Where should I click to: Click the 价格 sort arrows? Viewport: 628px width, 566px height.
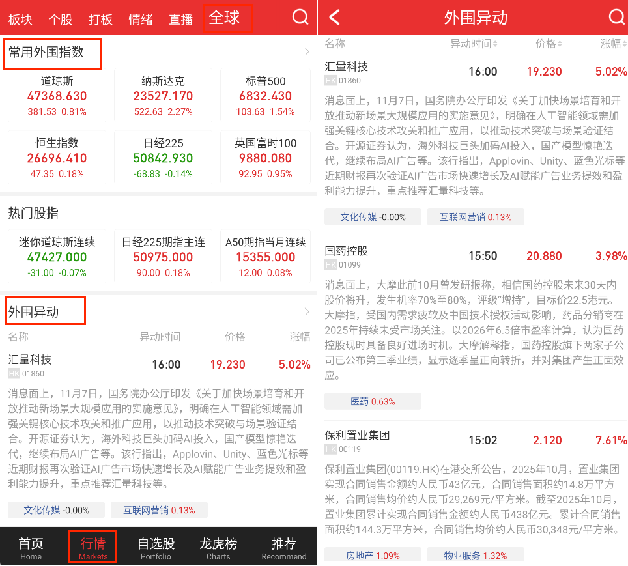pyautogui.click(x=560, y=44)
